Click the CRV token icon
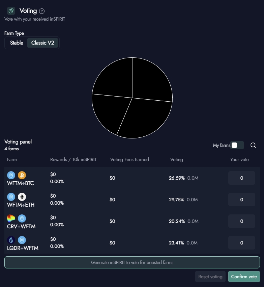Screen dimensions: 264x287 [11, 218]
